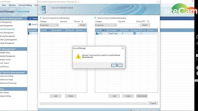Click Add under the server user list
This screenshot has width=198, height=111.
(x=56, y=96)
